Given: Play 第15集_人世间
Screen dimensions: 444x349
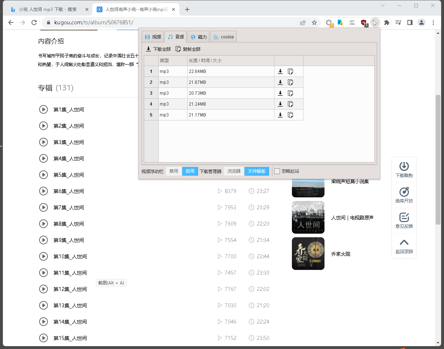Looking at the screenshot, I should click(x=43, y=338).
